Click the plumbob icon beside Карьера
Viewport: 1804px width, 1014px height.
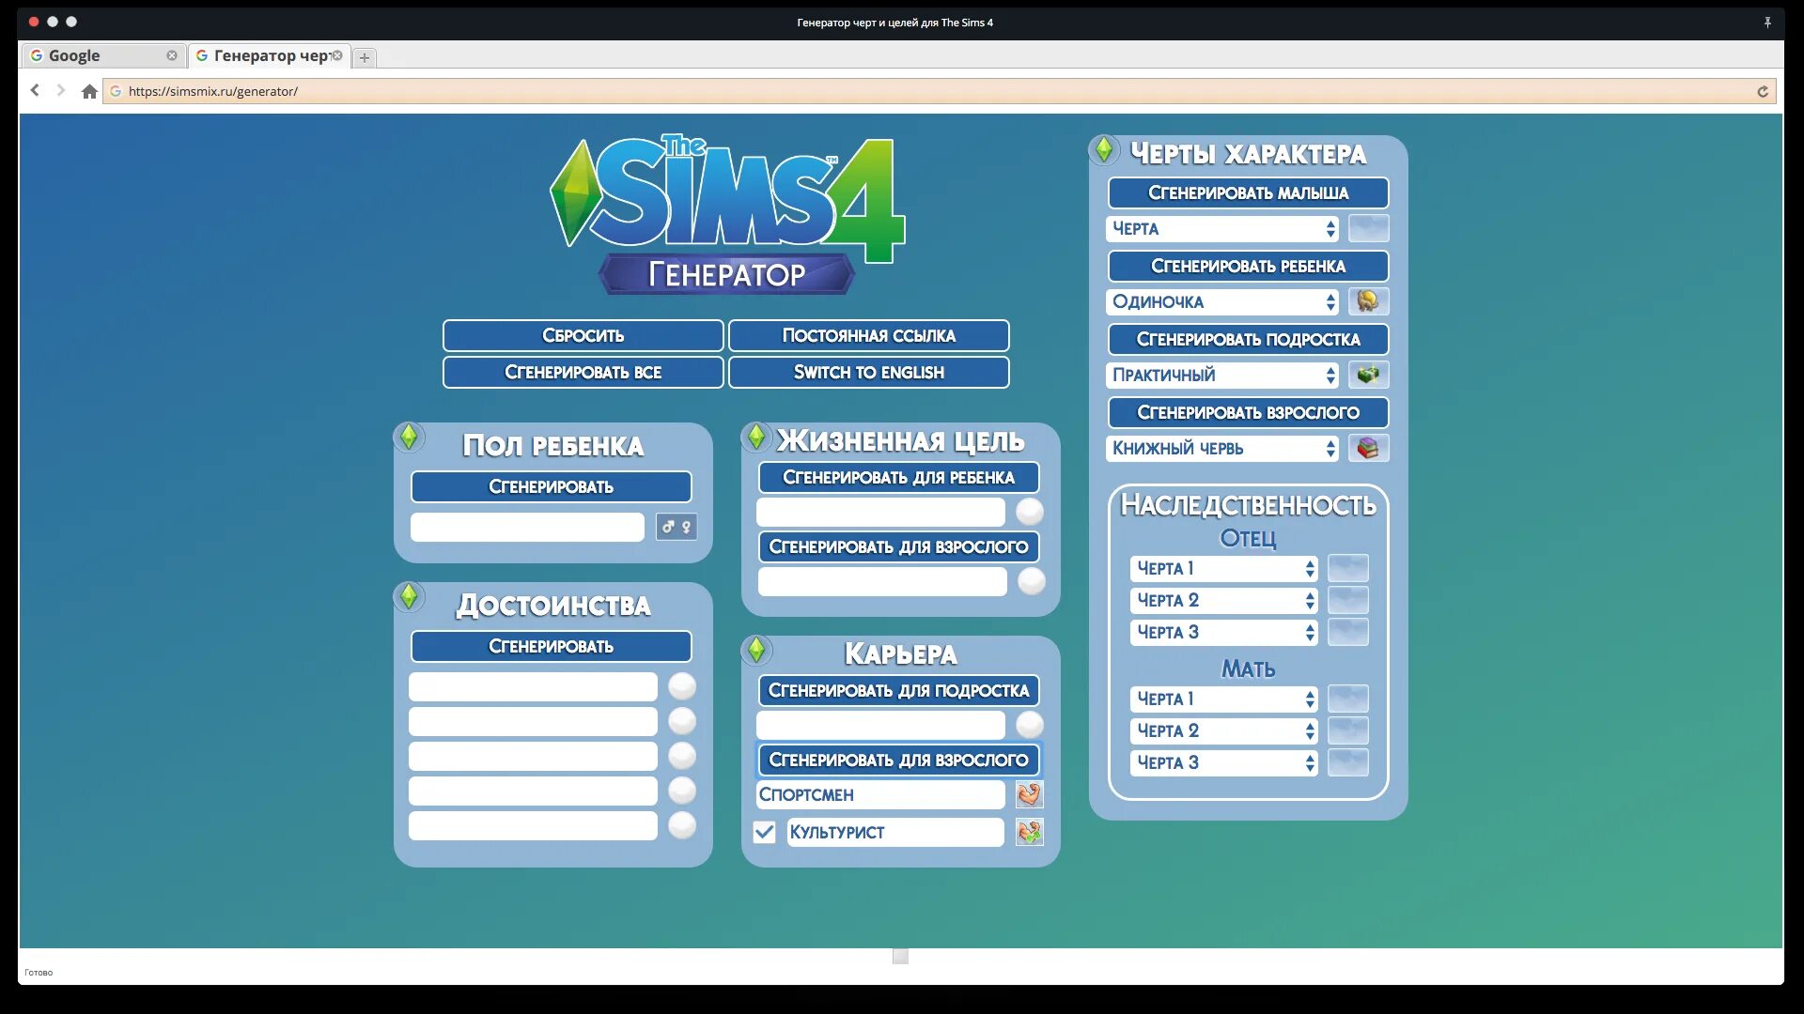pos(756,650)
